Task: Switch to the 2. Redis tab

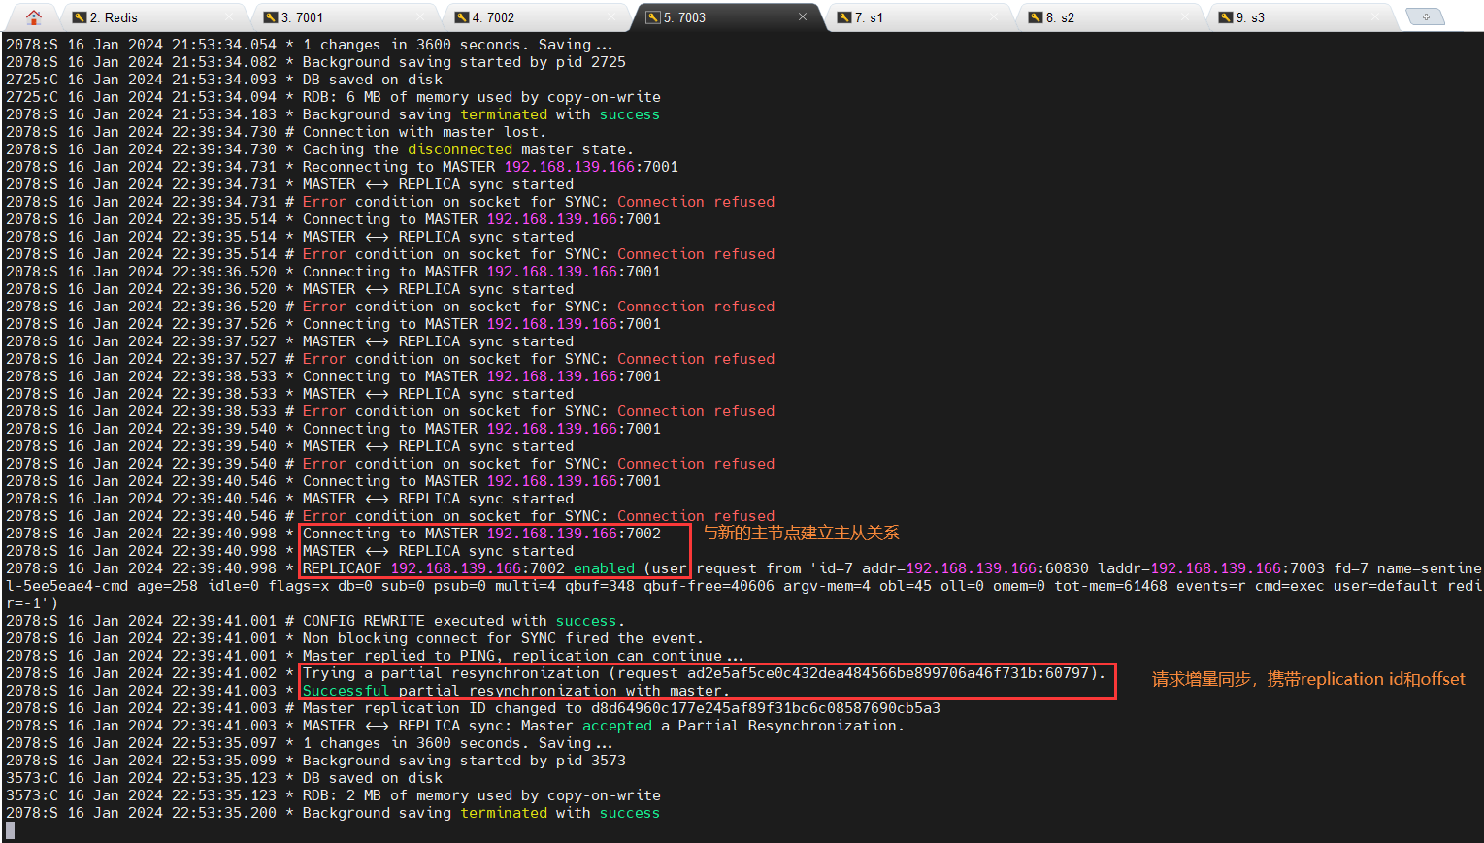Action: (x=153, y=17)
